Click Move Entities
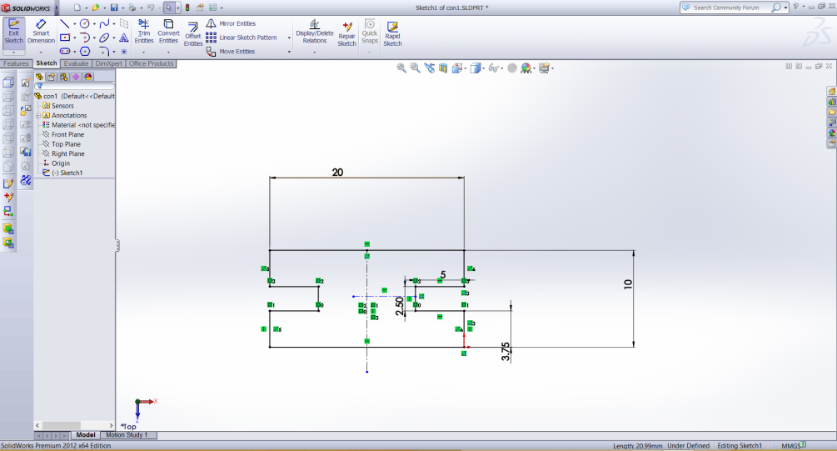 pos(231,52)
